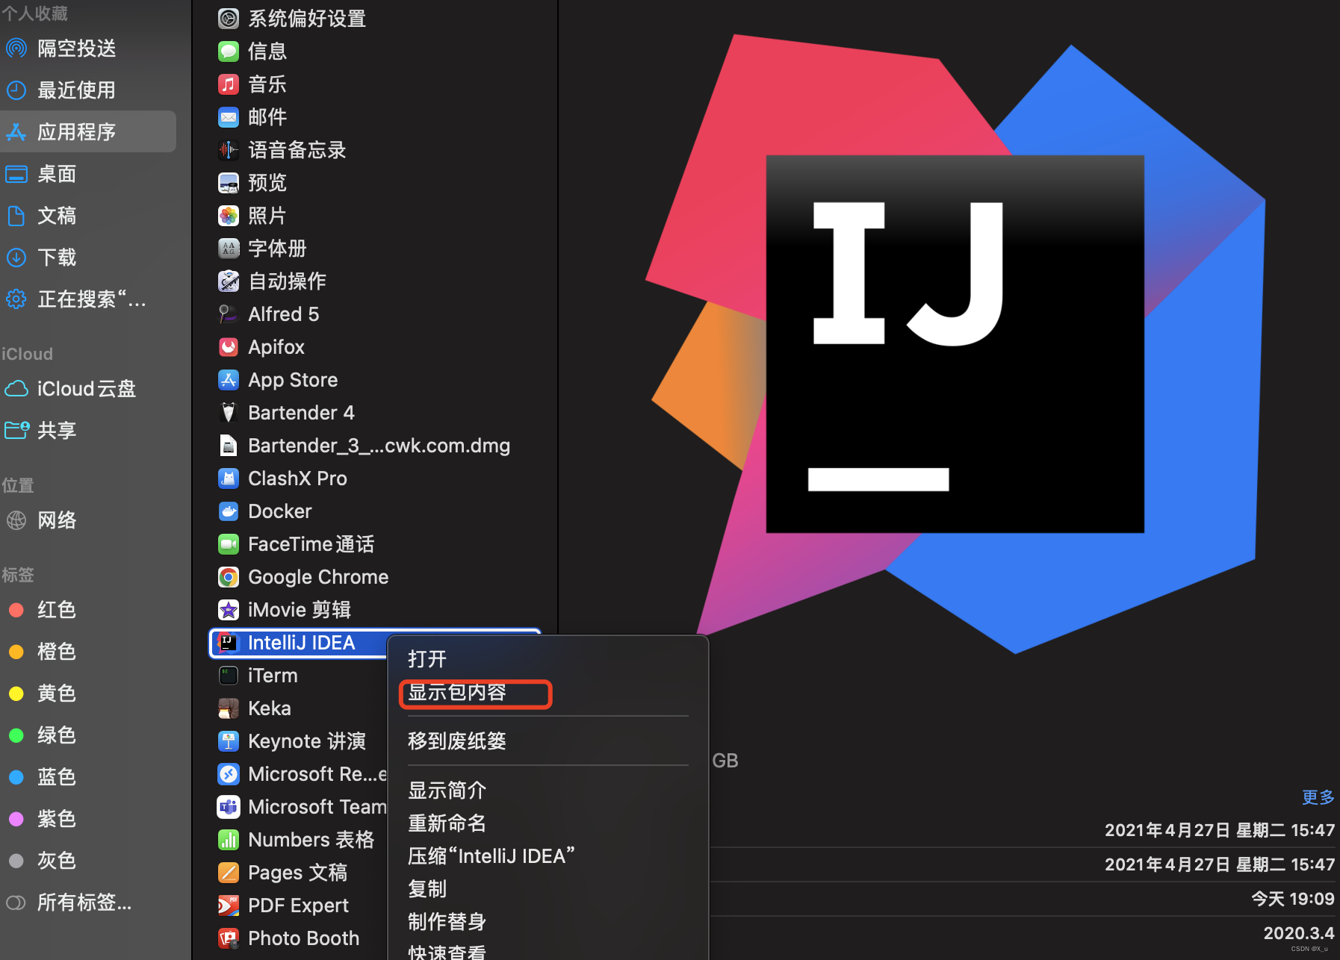The width and height of the screenshot is (1340, 960).
Task: Click the Mail app icon
Action: [229, 117]
